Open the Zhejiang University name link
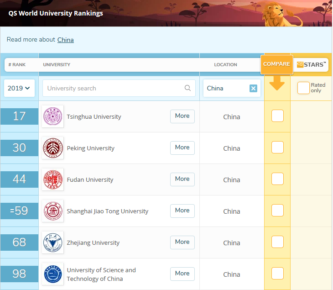This screenshot has height=290, width=333. [x=93, y=243]
